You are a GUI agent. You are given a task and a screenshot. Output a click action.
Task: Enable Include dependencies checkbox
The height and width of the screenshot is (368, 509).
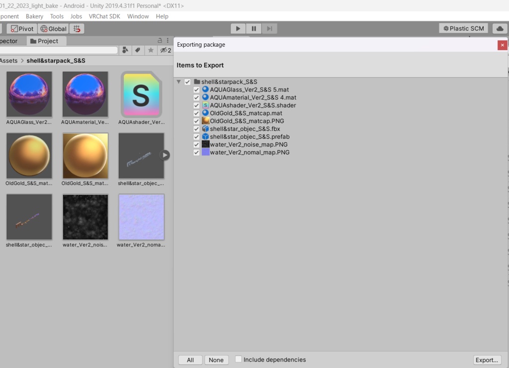pyautogui.click(x=238, y=359)
